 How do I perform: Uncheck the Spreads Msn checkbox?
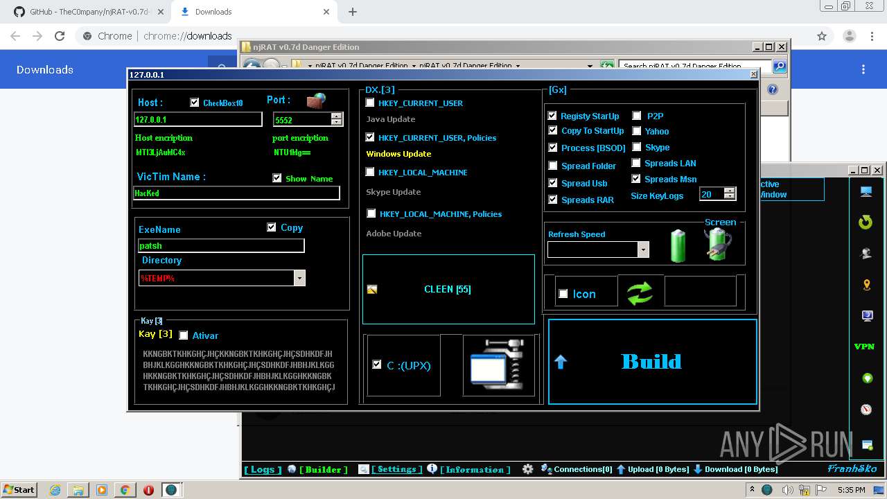637,179
